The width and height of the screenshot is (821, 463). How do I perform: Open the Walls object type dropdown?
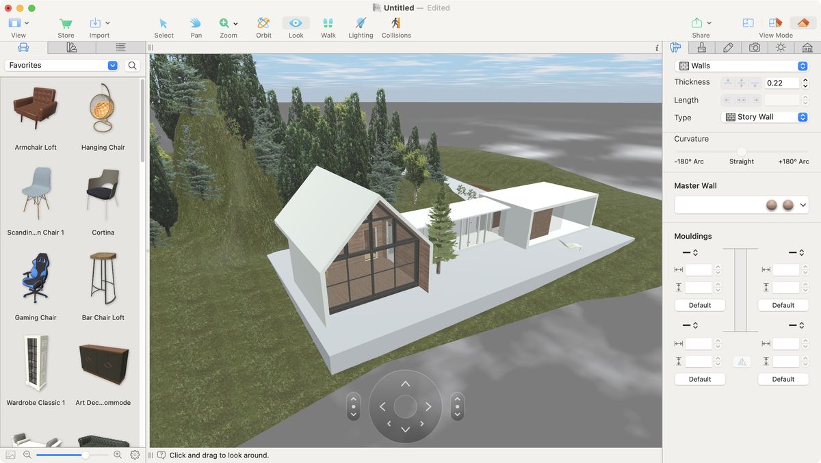[742, 66]
